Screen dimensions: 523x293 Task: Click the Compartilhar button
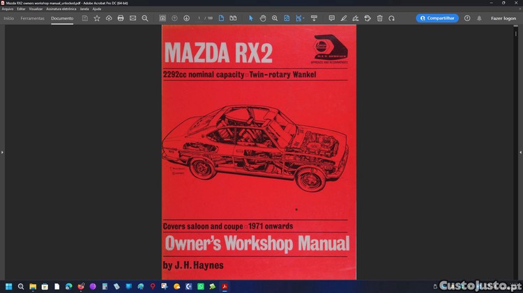click(x=437, y=18)
